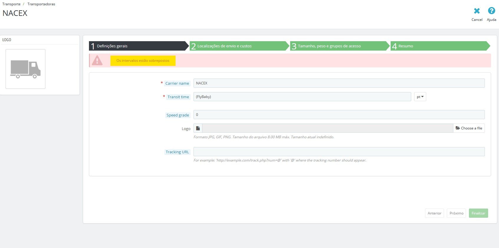This screenshot has height=248, width=499.
Task: Click the warning triangle alert icon
Action: (x=97, y=61)
